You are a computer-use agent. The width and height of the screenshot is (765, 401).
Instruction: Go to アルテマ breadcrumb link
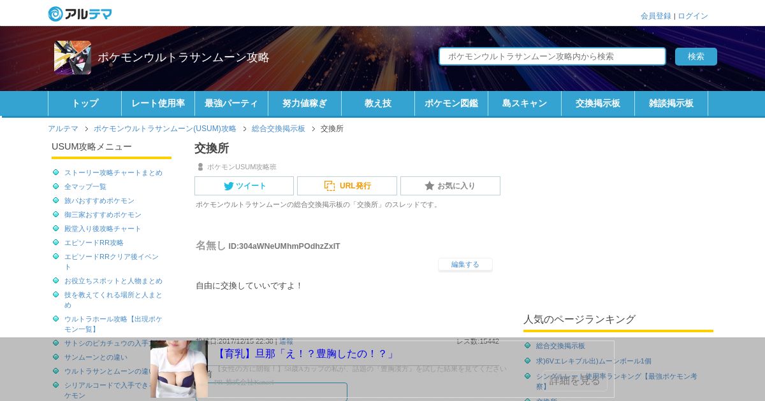coord(63,129)
